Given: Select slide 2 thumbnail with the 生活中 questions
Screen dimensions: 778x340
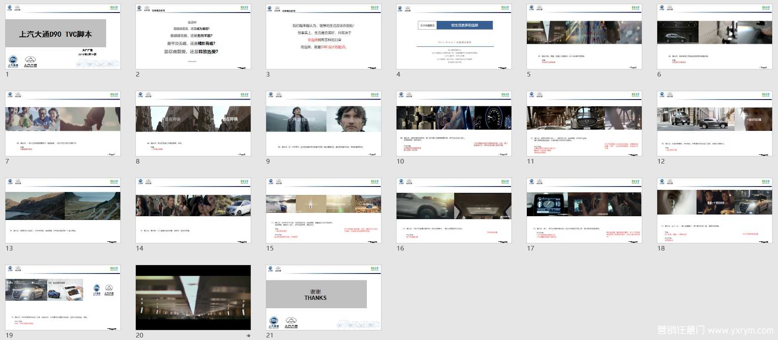Looking at the screenshot, I should [x=193, y=37].
